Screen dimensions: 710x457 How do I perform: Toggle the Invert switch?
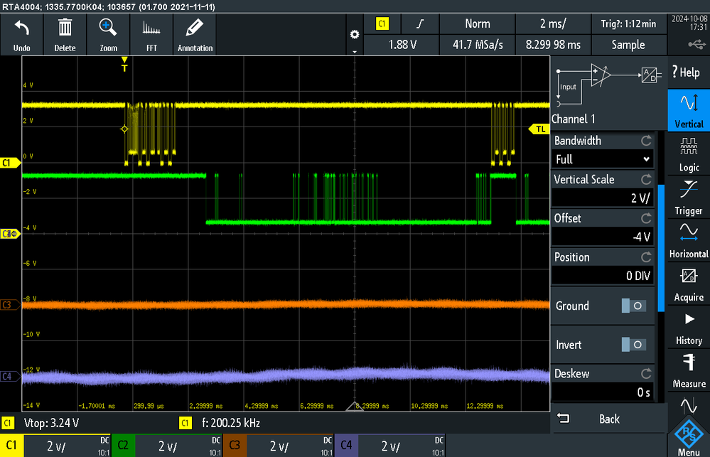633,345
